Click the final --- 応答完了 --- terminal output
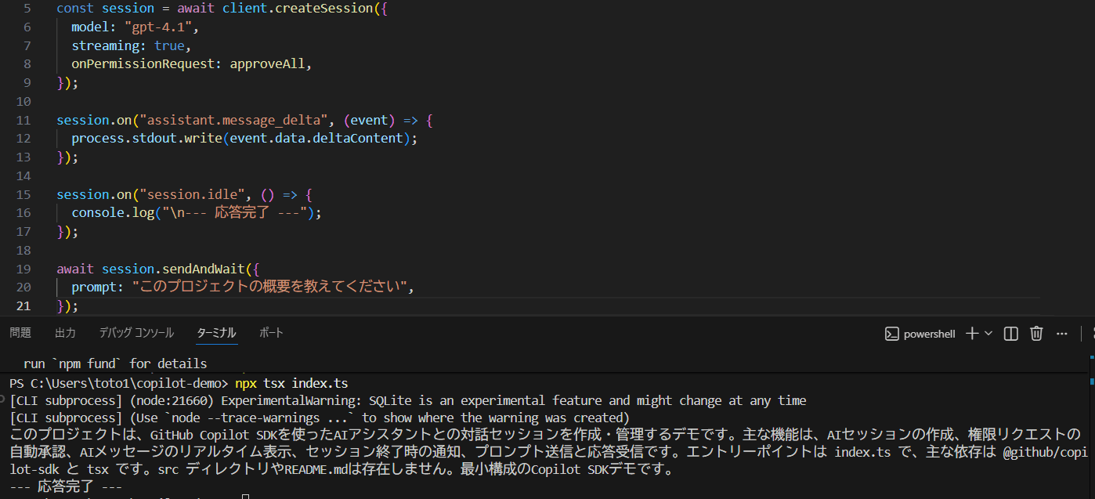Screen dimensions: 1095x499 [x=67, y=486]
